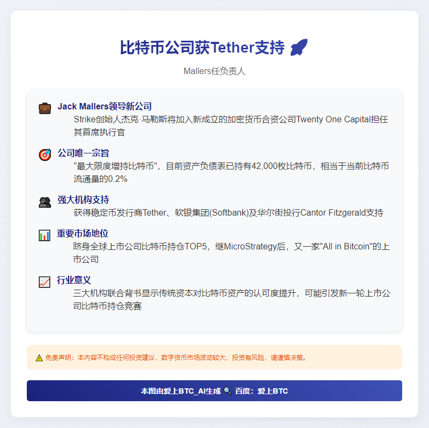Click the warning triangle icon in disclaimer
The height and width of the screenshot is (428, 429).
click(x=39, y=358)
